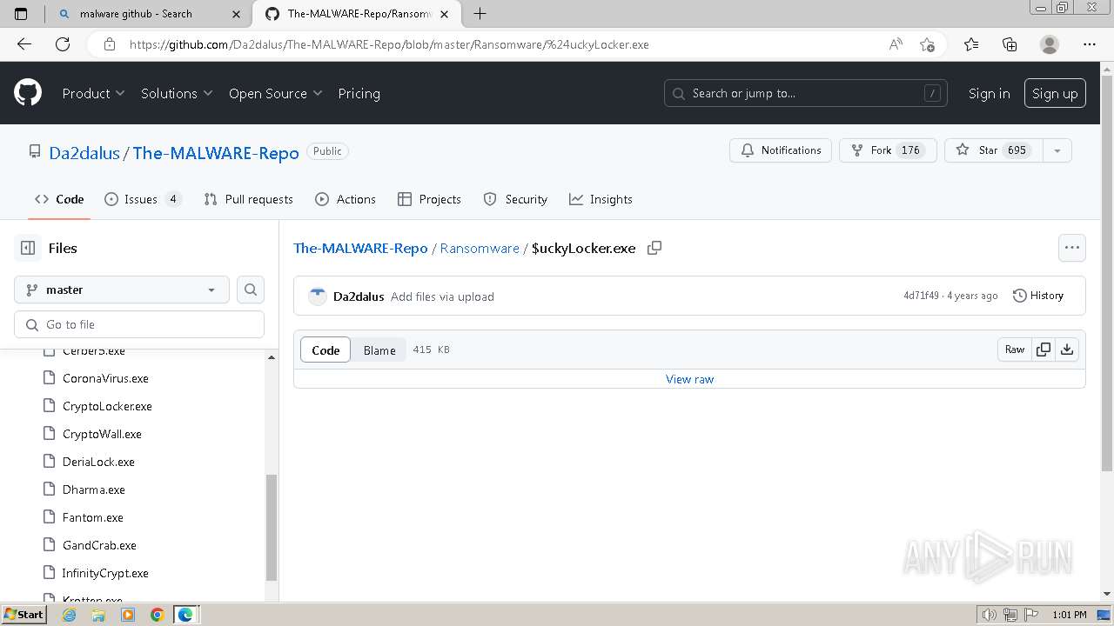
Task: Click the GitHub logo icon
Action: point(28,93)
